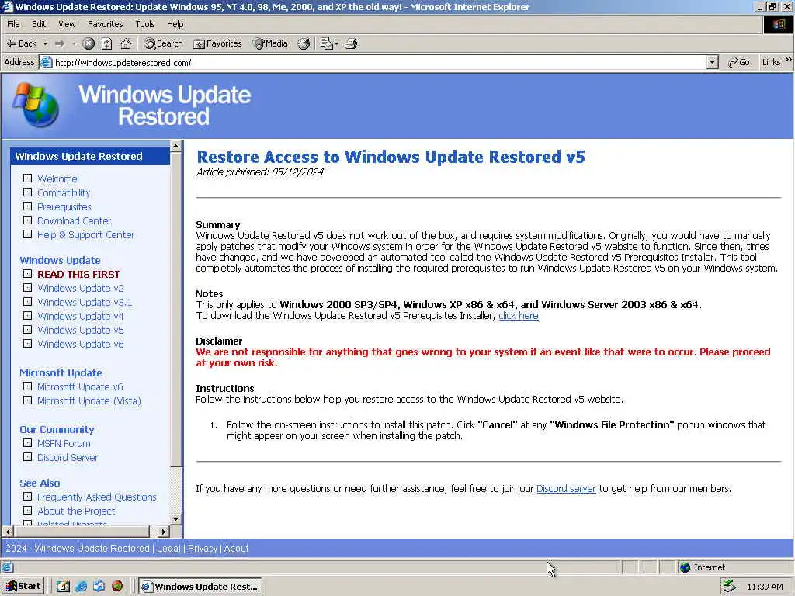Click the fourth quick launch red icon
795x596 pixels.
(x=117, y=587)
